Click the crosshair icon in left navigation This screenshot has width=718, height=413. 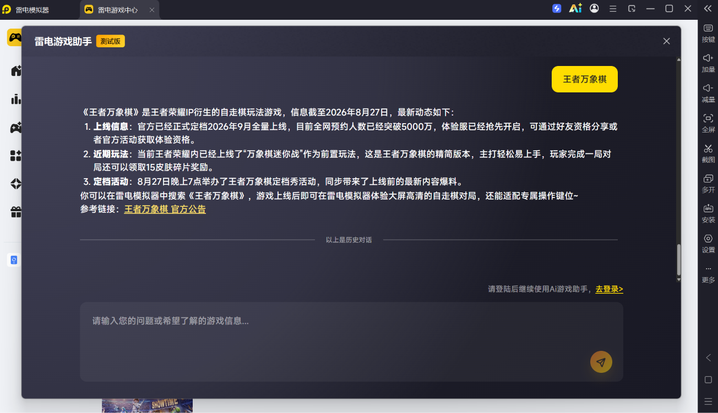[x=16, y=184]
